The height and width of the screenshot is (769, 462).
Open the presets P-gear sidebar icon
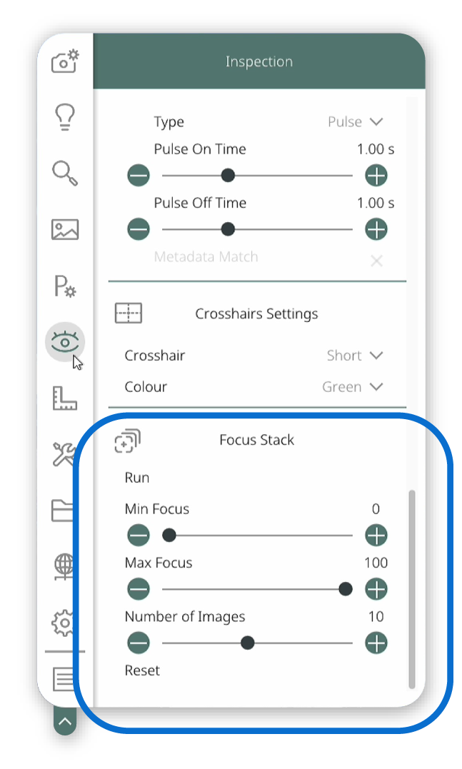tap(65, 286)
